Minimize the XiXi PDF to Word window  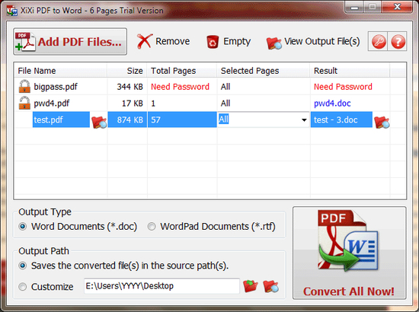coord(353,7)
